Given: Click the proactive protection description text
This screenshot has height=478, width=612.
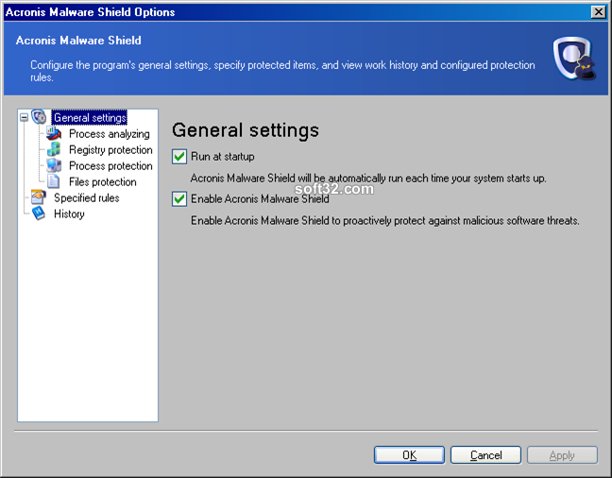Looking at the screenshot, I should 384,221.
